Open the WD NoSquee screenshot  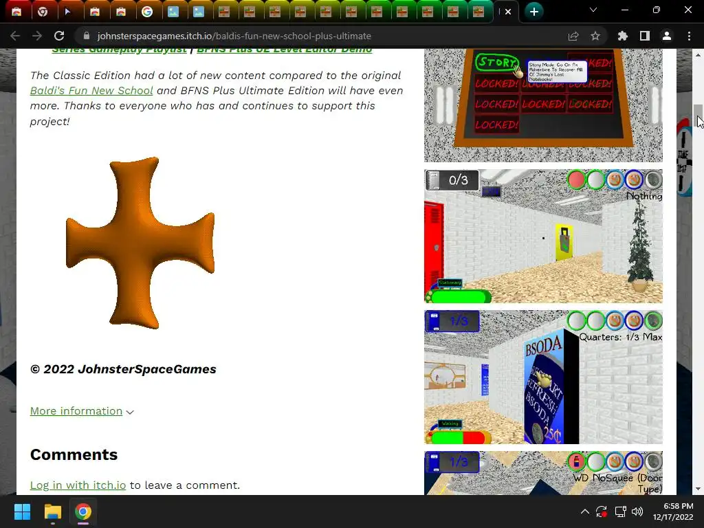pyautogui.click(x=543, y=473)
